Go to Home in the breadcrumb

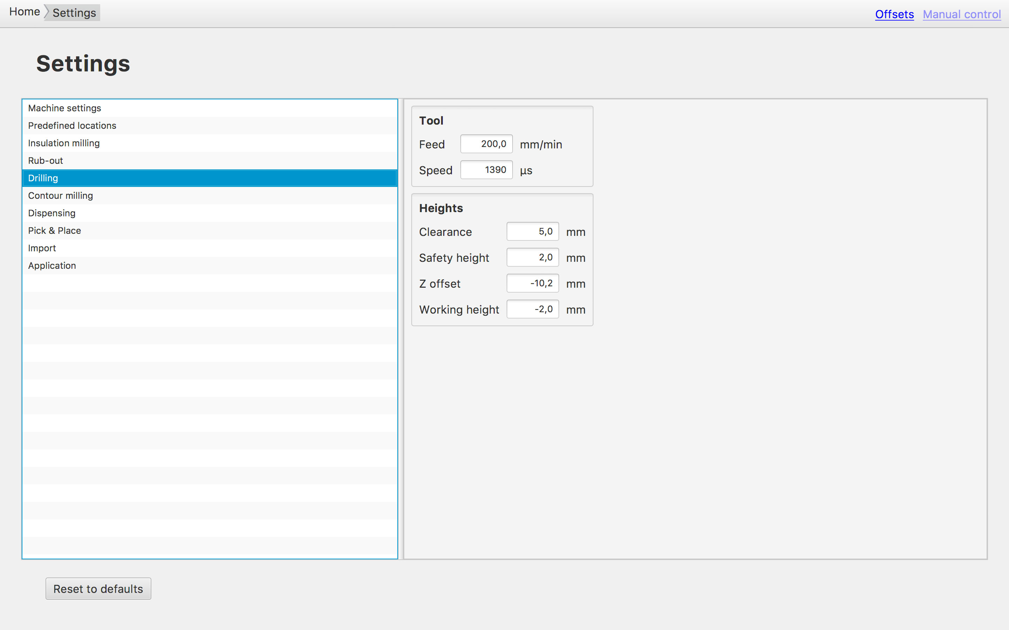coord(25,12)
